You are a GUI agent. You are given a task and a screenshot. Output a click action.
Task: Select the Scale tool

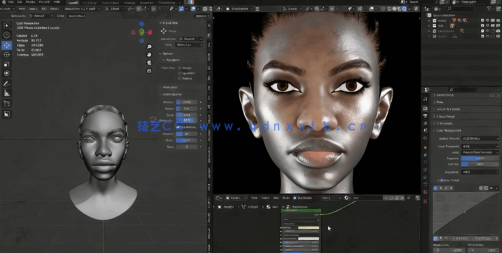pyautogui.click(x=6, y=64)
